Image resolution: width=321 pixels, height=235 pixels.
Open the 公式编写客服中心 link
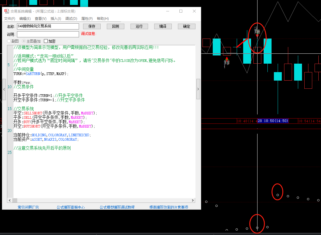click(x=71, y=207)
